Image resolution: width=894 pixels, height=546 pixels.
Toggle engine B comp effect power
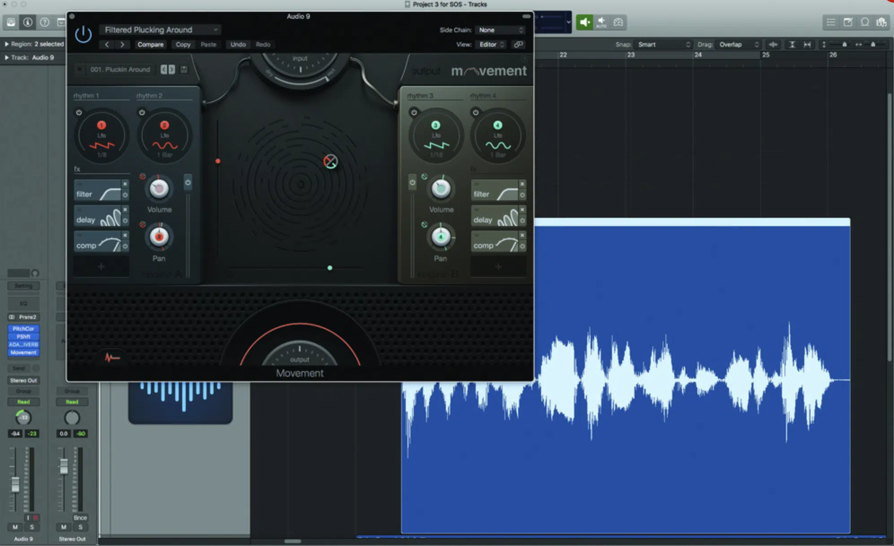522,246
